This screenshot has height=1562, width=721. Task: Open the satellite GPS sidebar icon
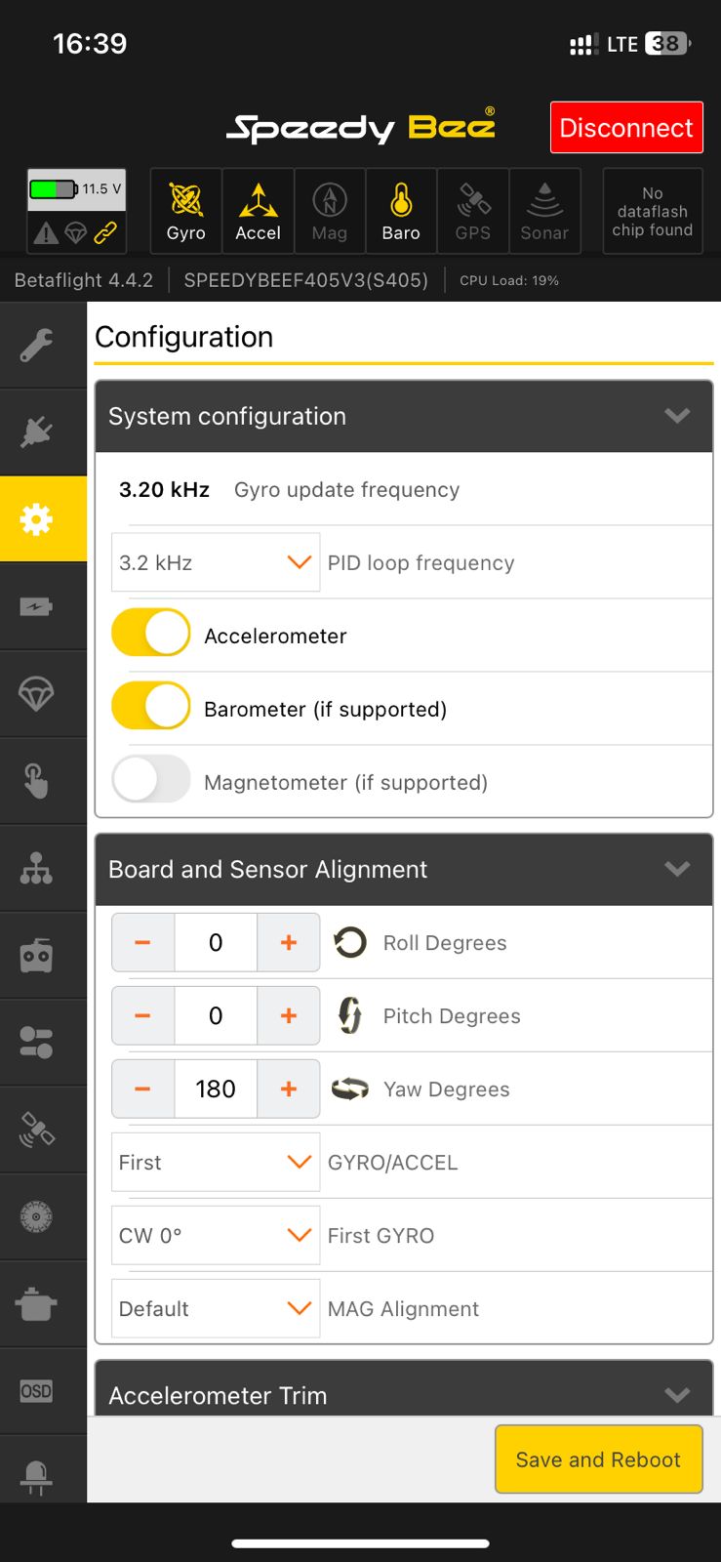point(36,1130)
